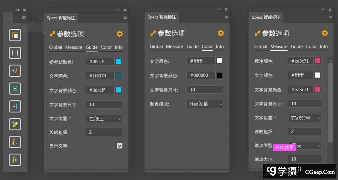Click the 线的粗细 input field in Guide panel
The image size is (338, 180).
104,132
